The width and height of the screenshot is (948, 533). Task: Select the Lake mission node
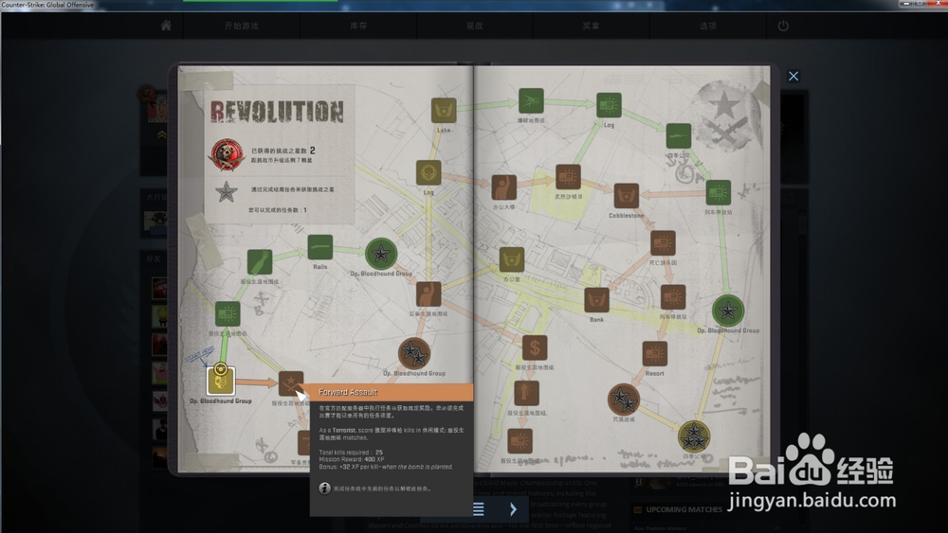pyautogui.click(x=444, y=111)
